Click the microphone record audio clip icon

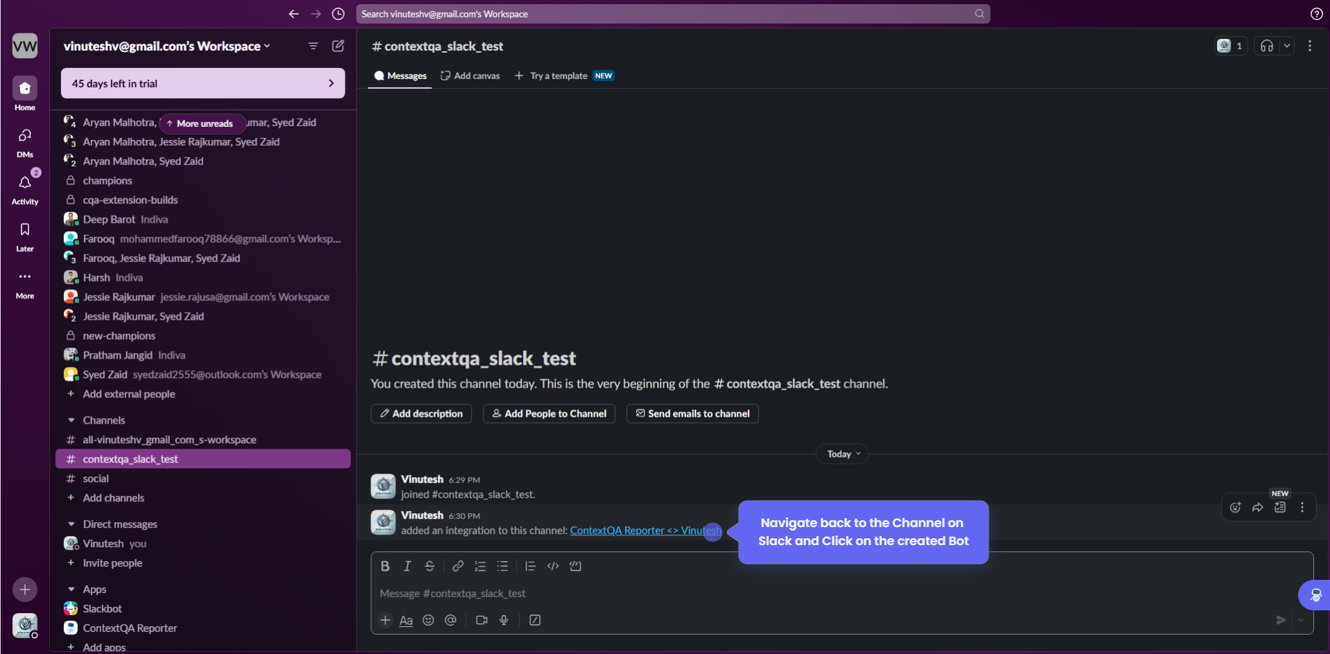coord(504,620)
